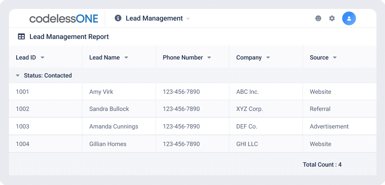
Task: Select the Lead Management title in header
Action: 154,18
